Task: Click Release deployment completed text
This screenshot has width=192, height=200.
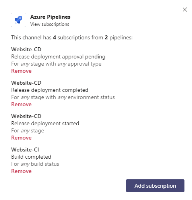Action: point(50,90)
